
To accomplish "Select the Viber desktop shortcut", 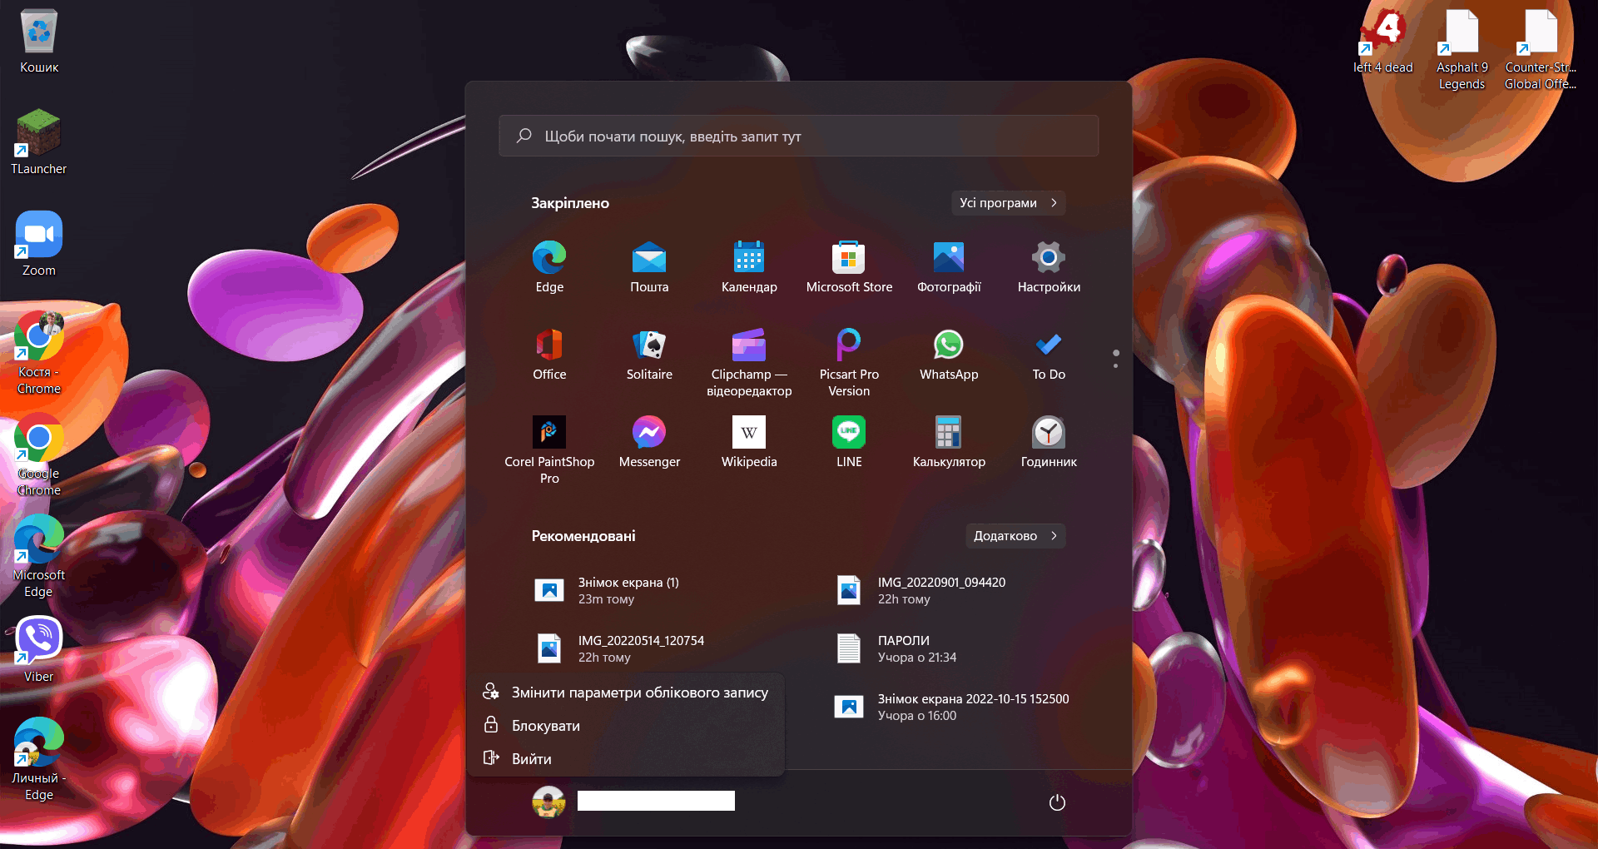I will click(x=39, y=650).
